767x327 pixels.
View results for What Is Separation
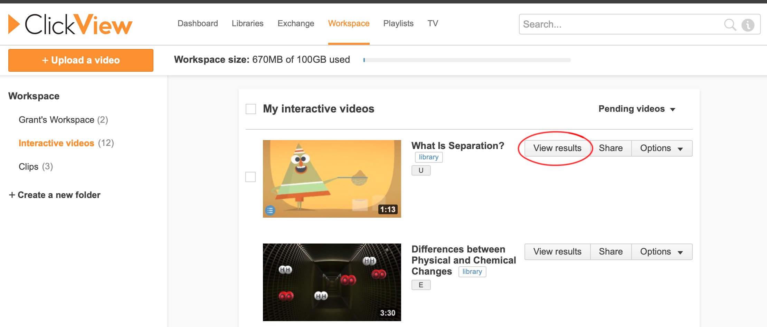click(x=557, y=148)
